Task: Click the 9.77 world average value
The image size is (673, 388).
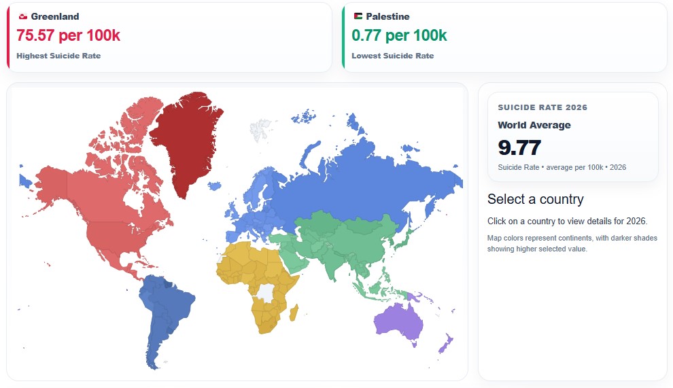Action: pyautogui.click(x=519, y=147)
